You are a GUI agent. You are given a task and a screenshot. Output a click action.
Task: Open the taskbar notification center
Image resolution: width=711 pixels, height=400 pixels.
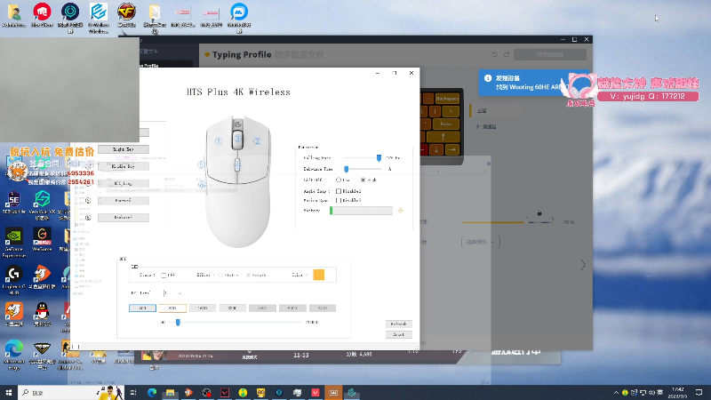(x=699, y=392)
